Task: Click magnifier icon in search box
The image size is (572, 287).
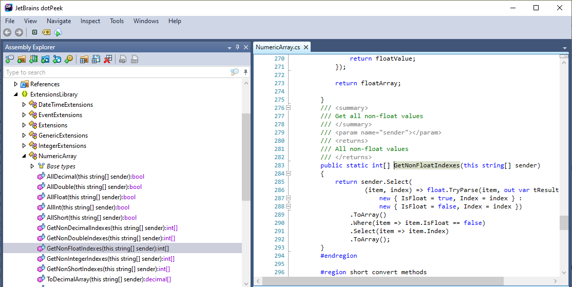Action: tap(235, 72)
